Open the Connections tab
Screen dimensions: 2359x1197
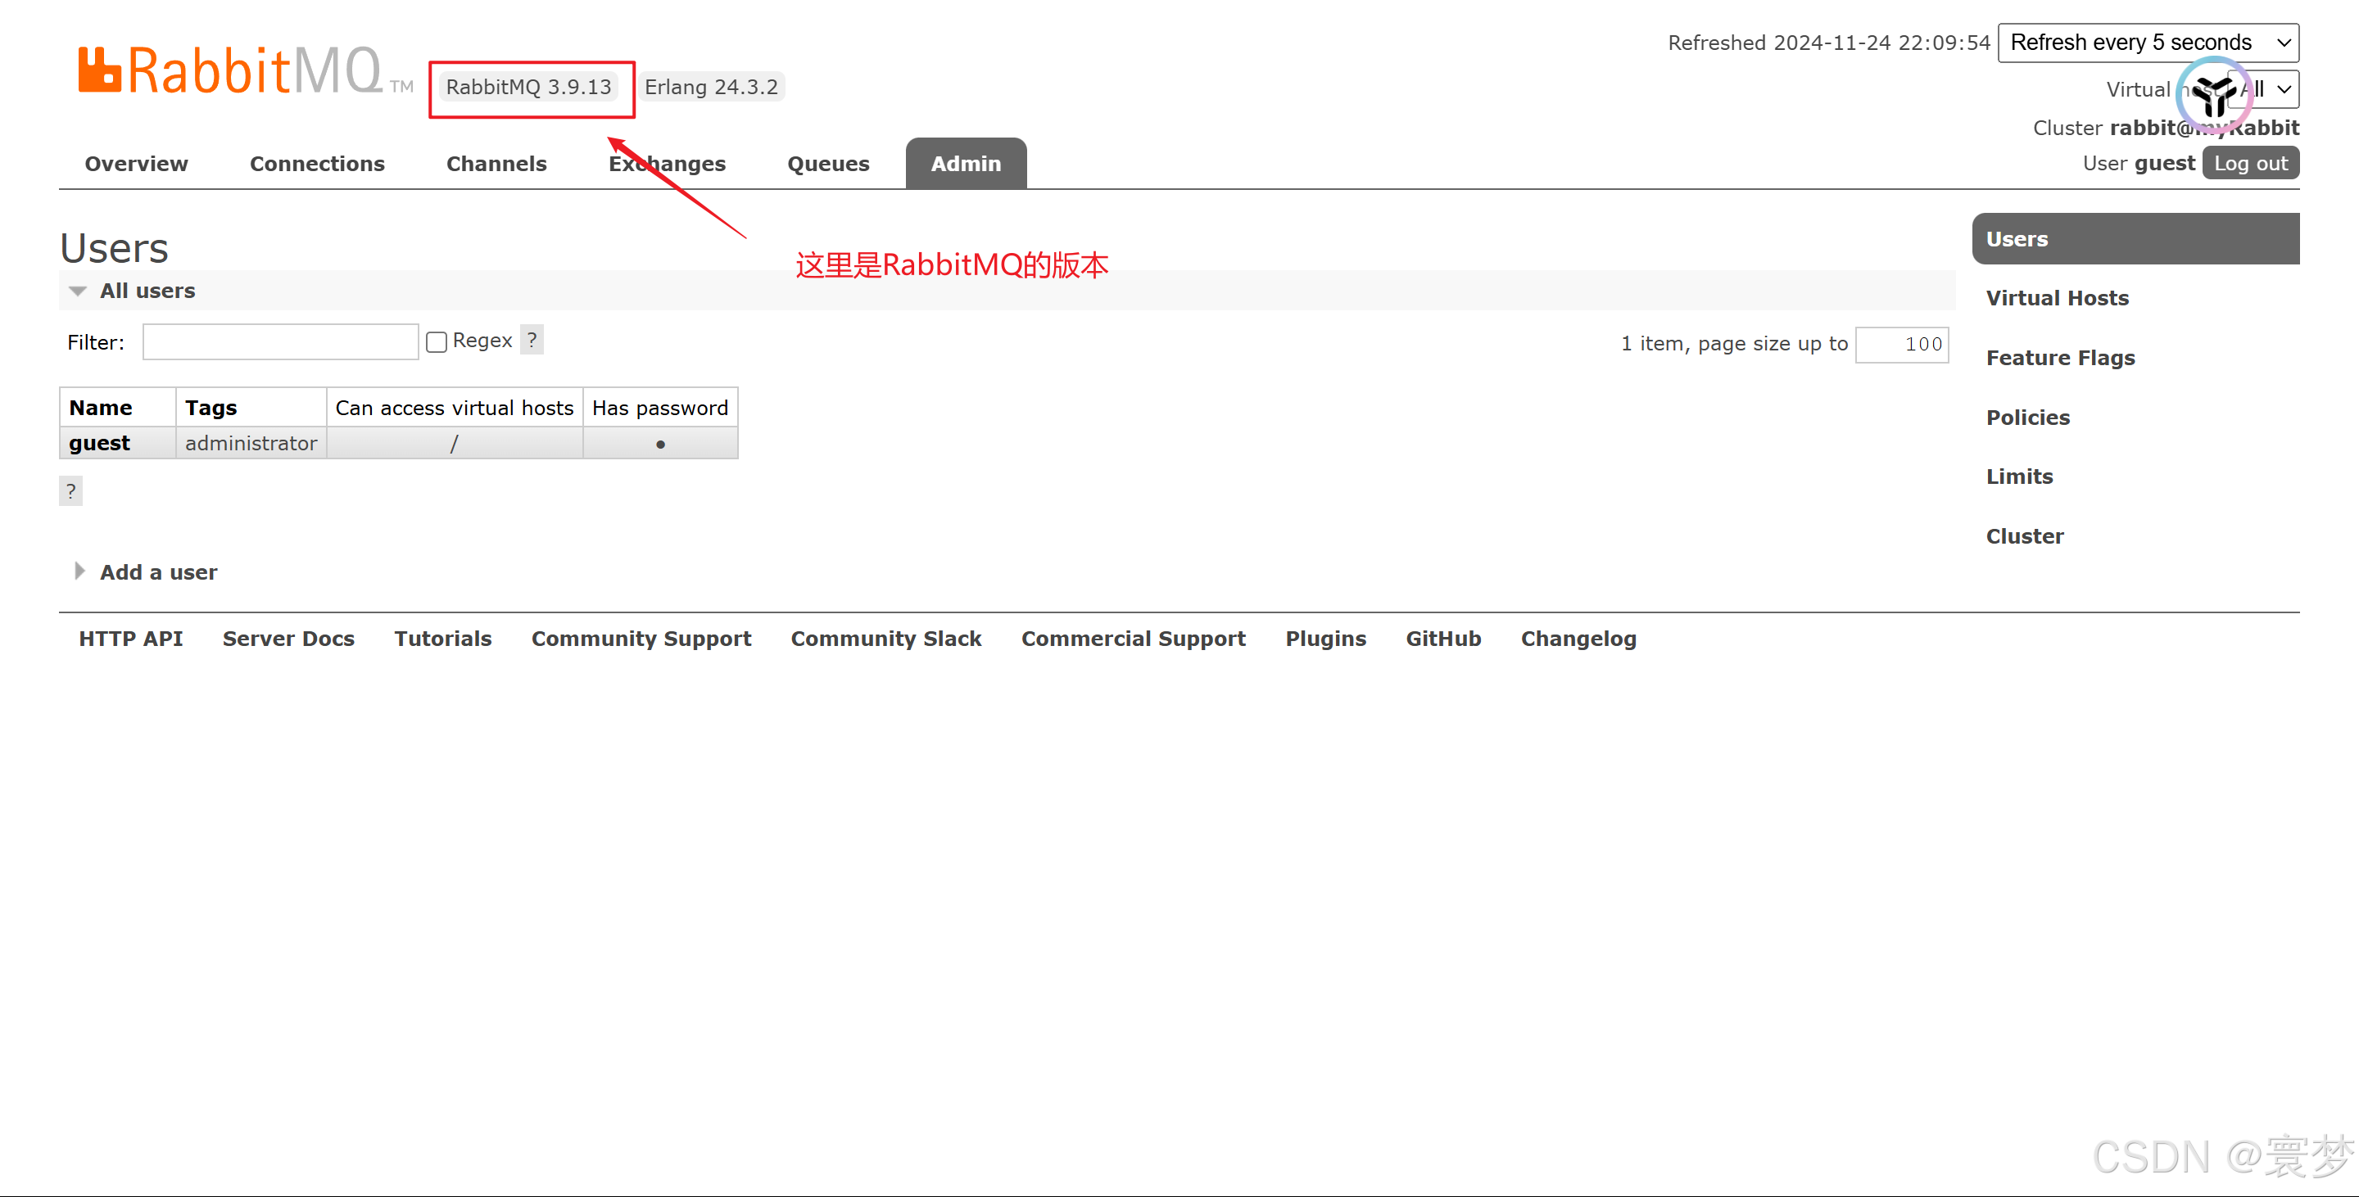pos(317,164)
